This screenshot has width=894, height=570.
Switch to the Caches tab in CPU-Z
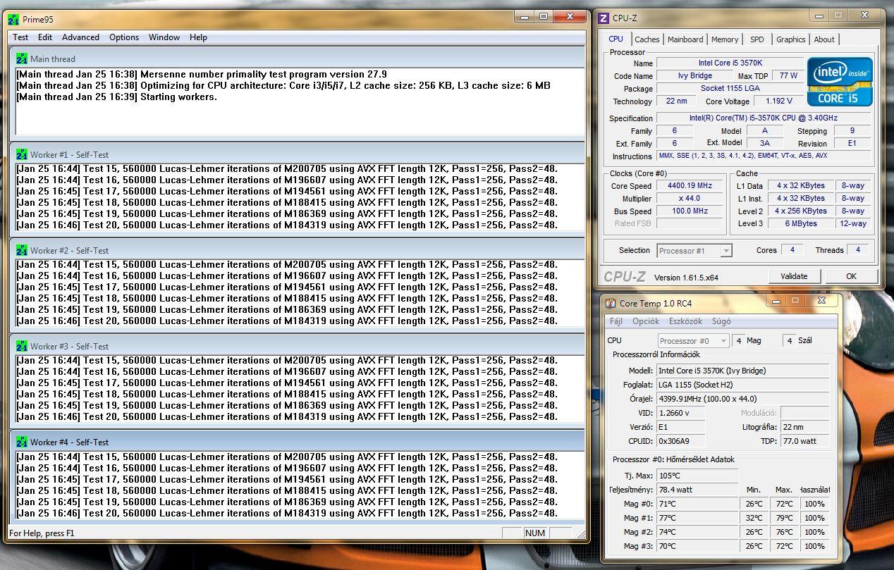pos(647,39)
